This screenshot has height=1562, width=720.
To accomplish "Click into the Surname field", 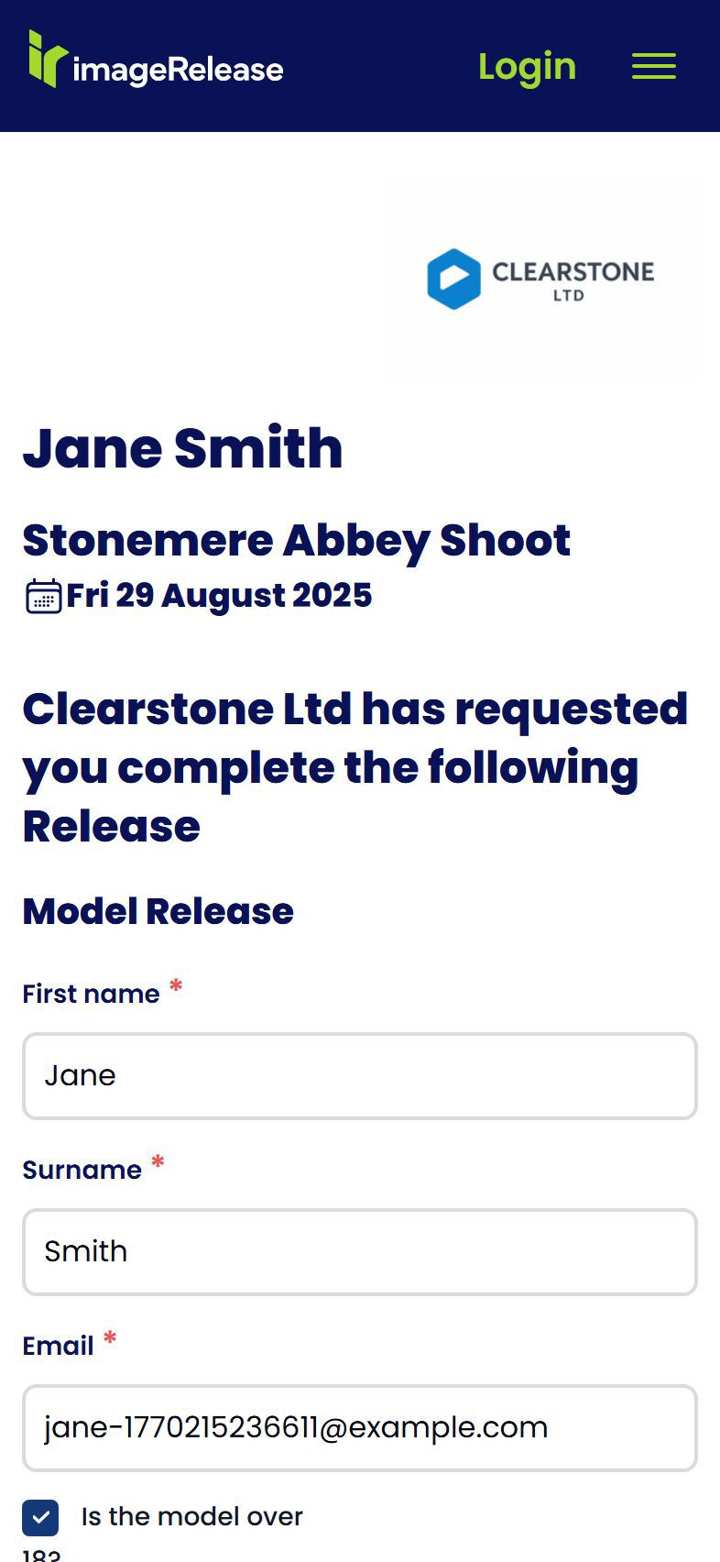I will click(x=359, y=1251).
